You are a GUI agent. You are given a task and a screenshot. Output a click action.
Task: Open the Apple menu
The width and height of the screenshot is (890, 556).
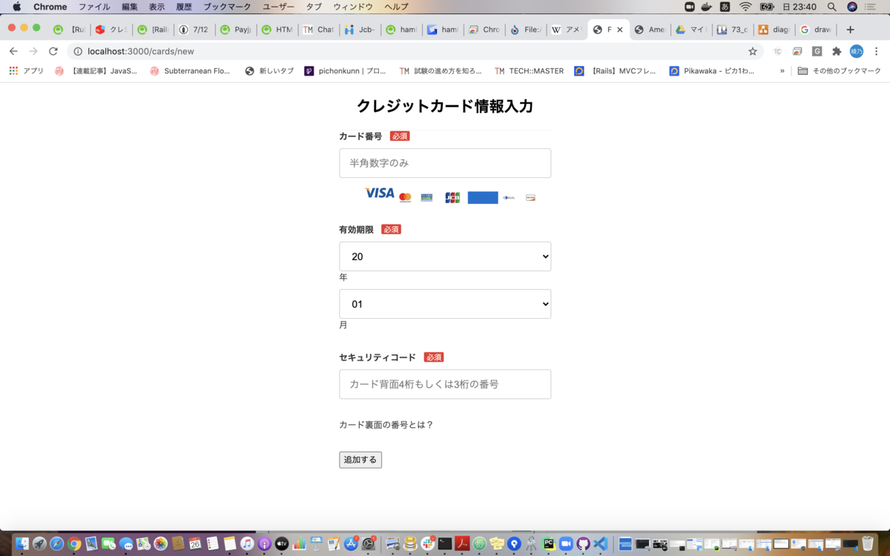[x=16, y=7]
